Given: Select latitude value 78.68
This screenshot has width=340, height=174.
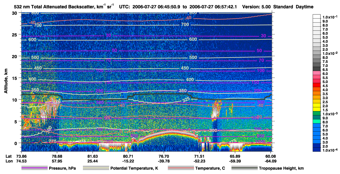Looking at the screenshot, I should click(57, 156).
